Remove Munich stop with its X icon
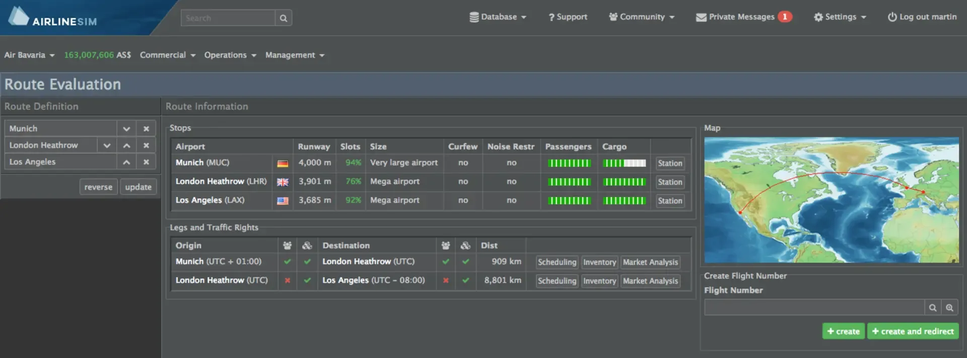 [x=146, y=129]
